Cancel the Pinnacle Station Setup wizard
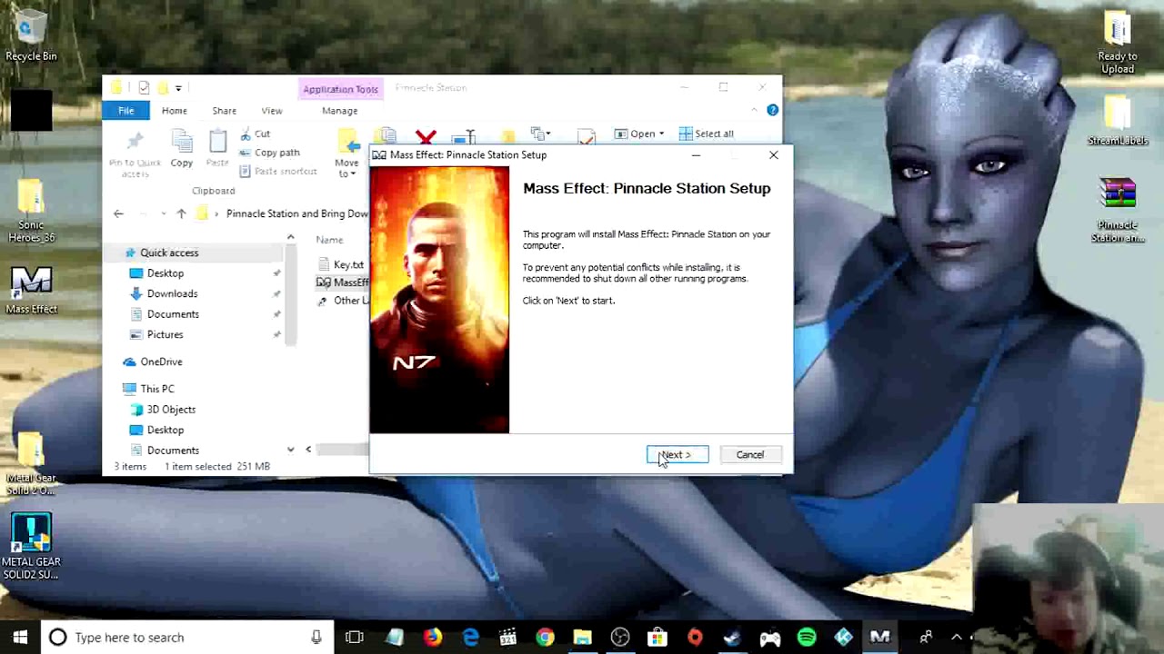Screen dimensions: 1164x654 pos(750,454)
